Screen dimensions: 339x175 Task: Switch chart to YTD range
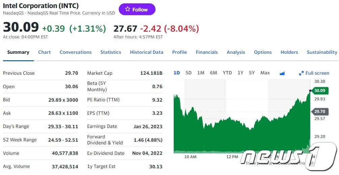(227, 73)
